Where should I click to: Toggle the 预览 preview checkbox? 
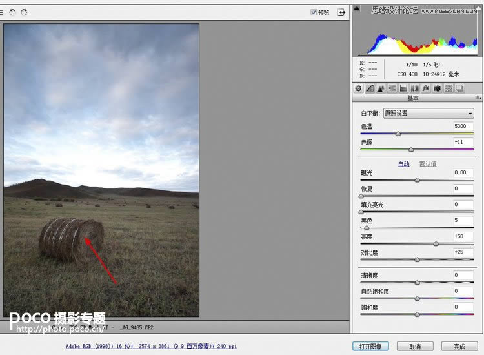tap(314, 12)
